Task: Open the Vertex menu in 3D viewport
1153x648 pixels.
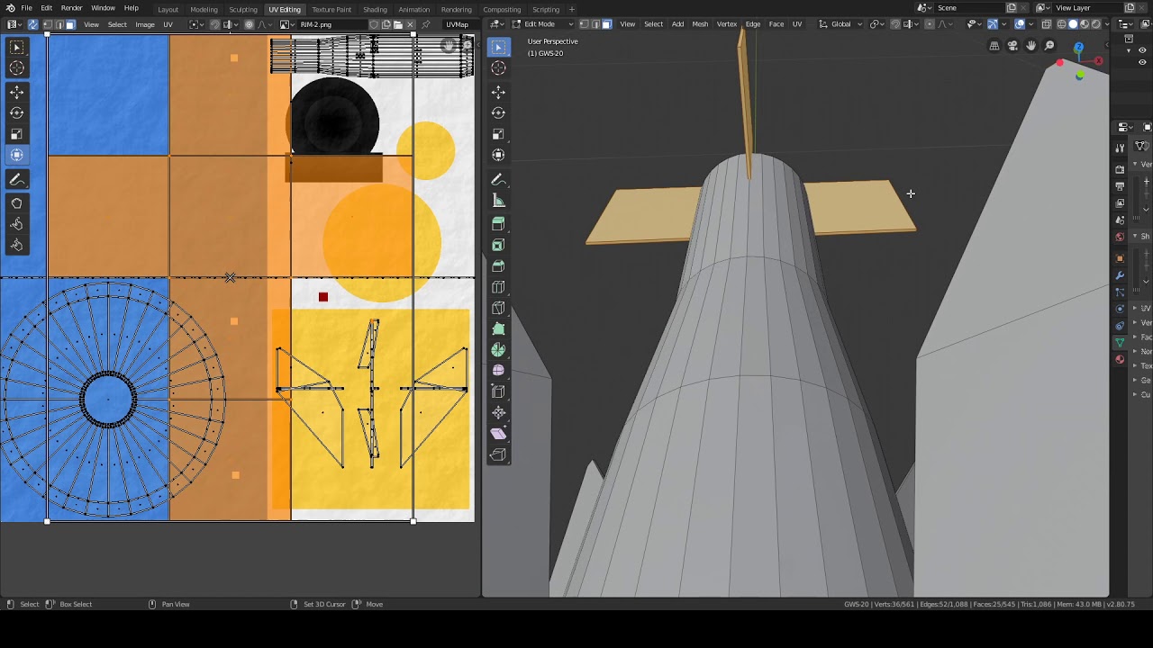Action: (x=727, y=24)
